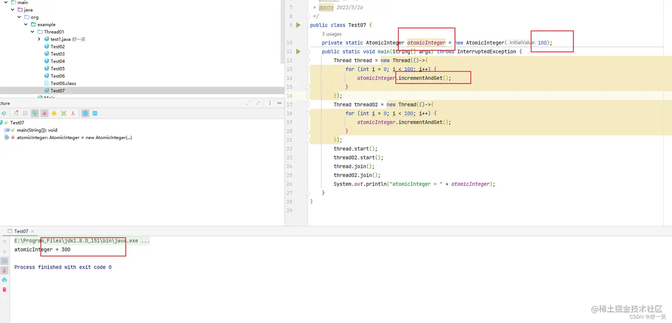The width and height of the screenshot is (672, 323).
Task: Toggle show non-public lock icon in Structure
Action: click(x=44, y=113)
